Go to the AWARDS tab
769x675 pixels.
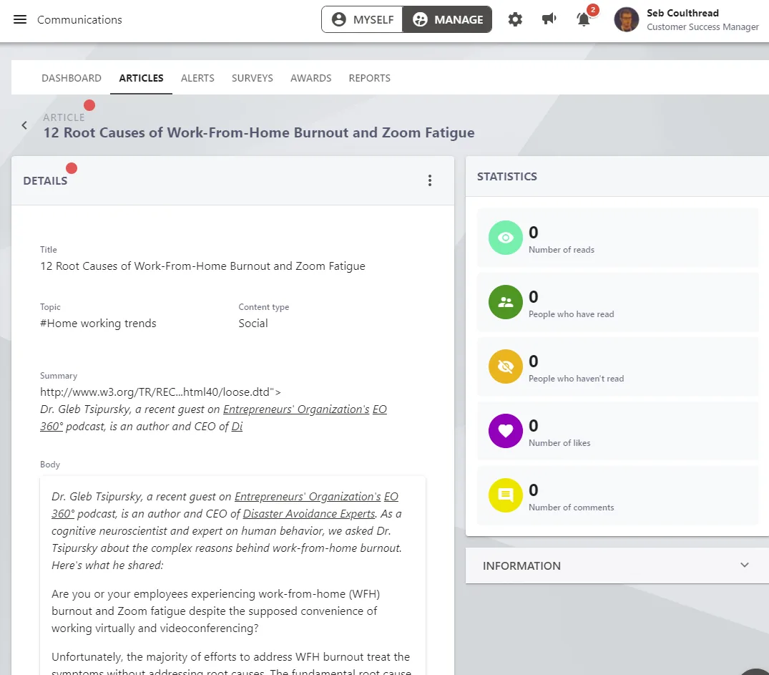[311, 78]
